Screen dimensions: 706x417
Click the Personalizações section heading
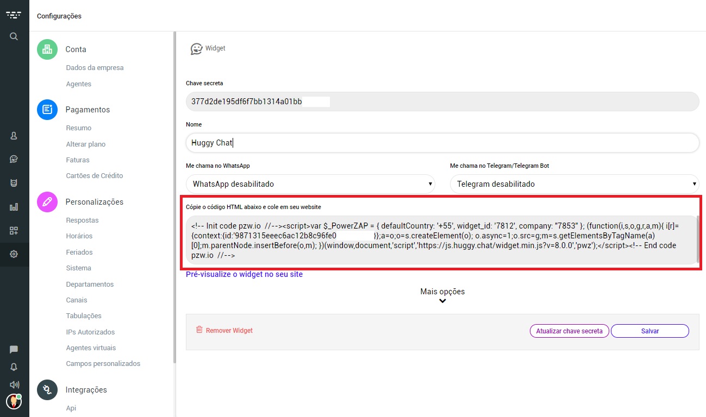94,202
